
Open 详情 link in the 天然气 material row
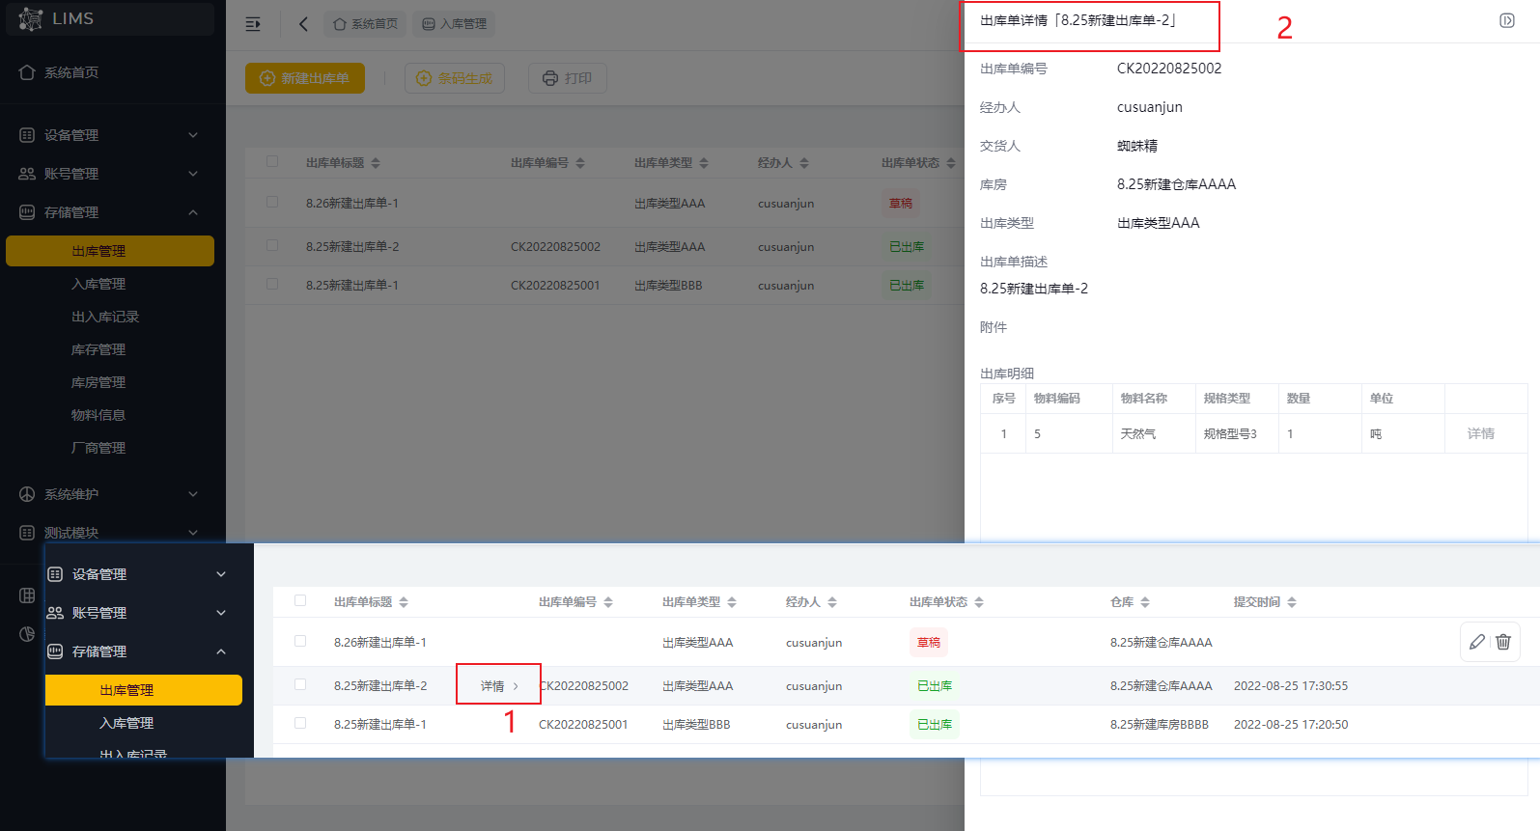(1480, 433)
